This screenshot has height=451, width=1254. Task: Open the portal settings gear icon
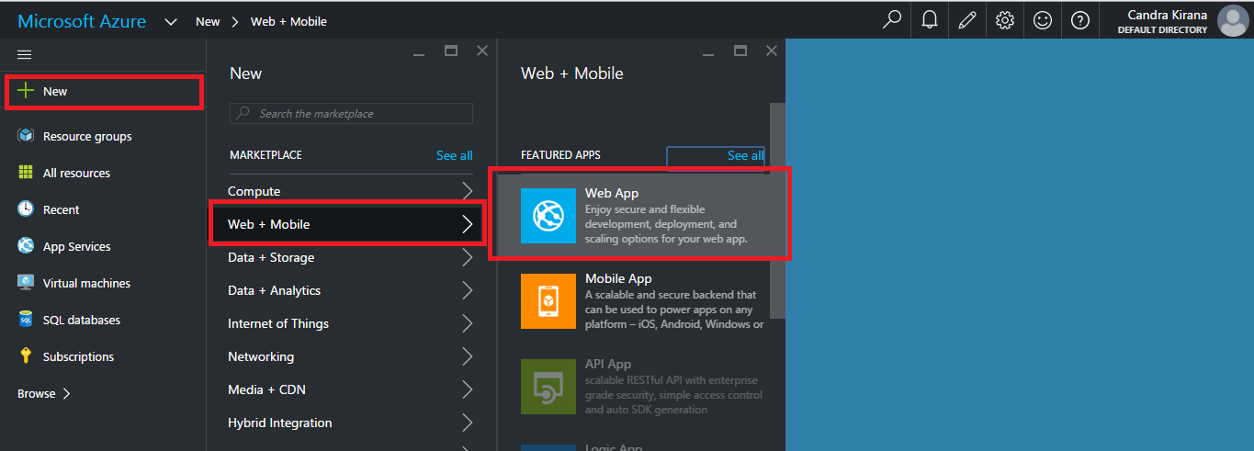pyautogui.click(x=1005, y=20)
